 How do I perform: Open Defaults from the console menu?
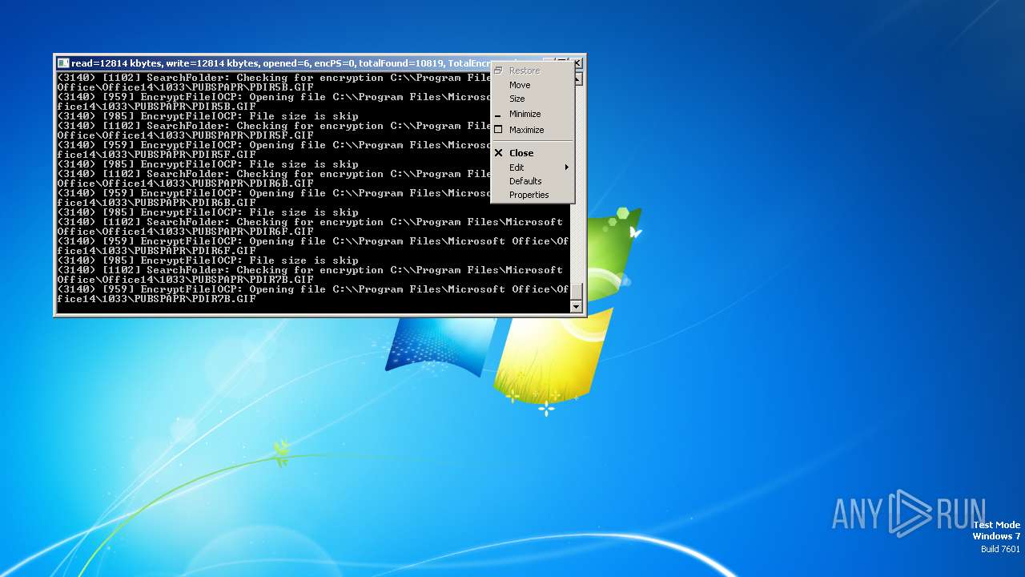click(533, 181)
